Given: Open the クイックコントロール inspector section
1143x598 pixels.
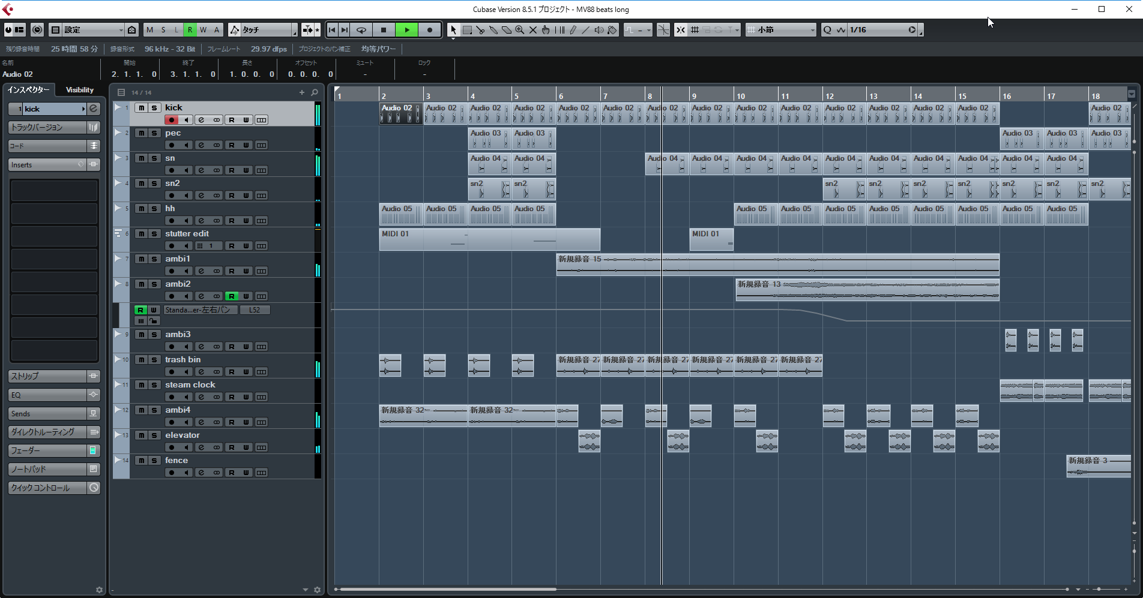Looking at the screenshot, I should coord(47,488).
